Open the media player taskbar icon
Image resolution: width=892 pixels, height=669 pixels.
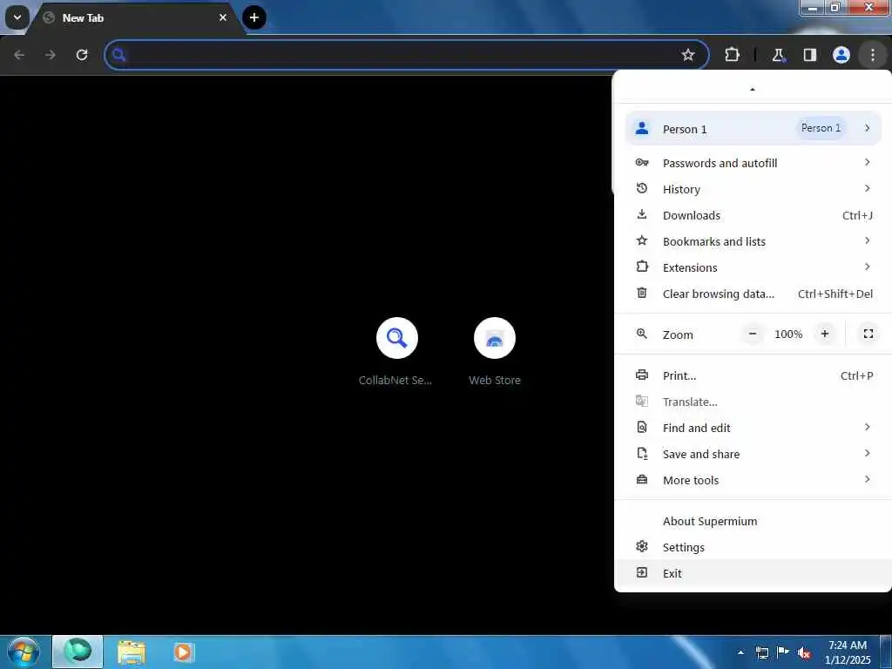tap(183, 652)
